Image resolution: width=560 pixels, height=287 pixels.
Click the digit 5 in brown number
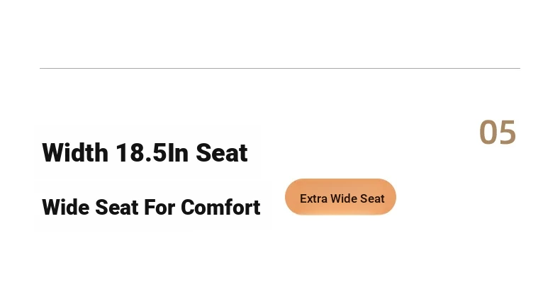[x=508, y=133]
